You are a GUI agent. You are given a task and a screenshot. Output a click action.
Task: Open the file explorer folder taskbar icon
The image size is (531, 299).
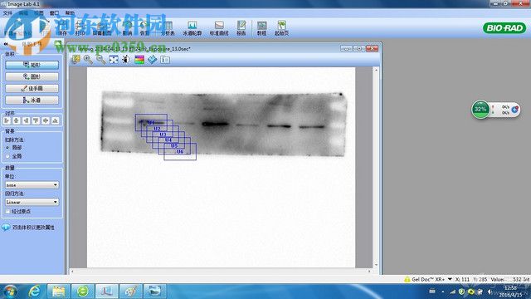[58, 292]
